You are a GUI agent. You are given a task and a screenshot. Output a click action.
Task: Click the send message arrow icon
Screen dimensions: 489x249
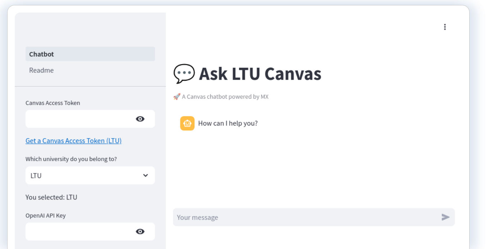pos(445,217)
